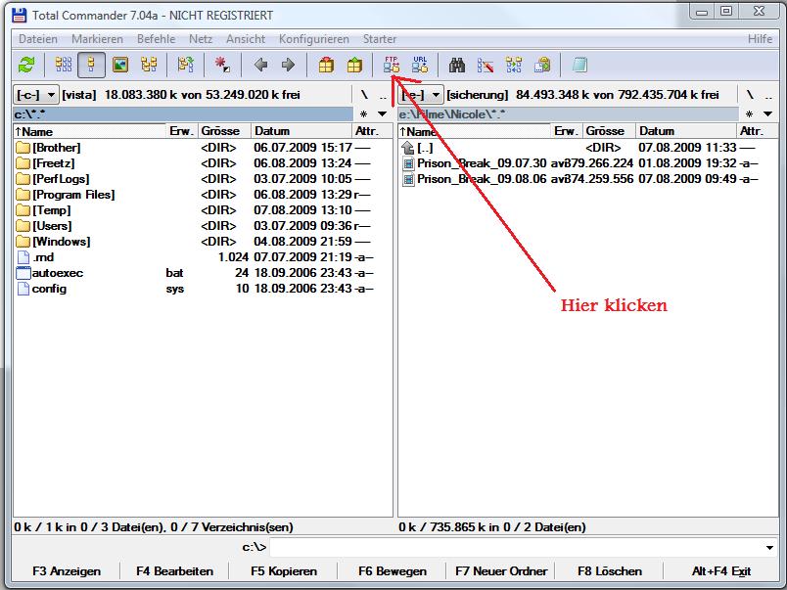Open the Dateien menu
This screenshot has width=787, height=590.
(38, 39)
